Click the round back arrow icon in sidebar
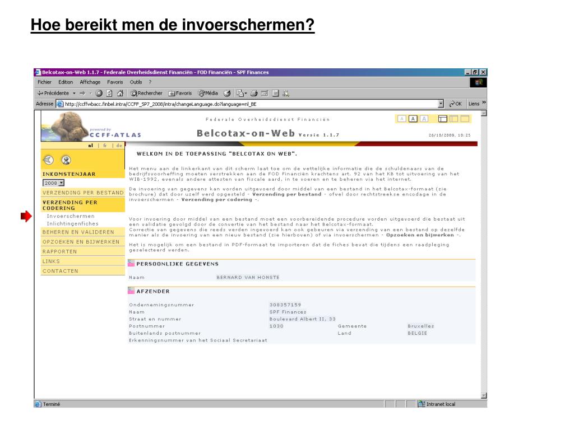Image resolution: width=574 pixels, height=430 pixels. pos(49,160)
